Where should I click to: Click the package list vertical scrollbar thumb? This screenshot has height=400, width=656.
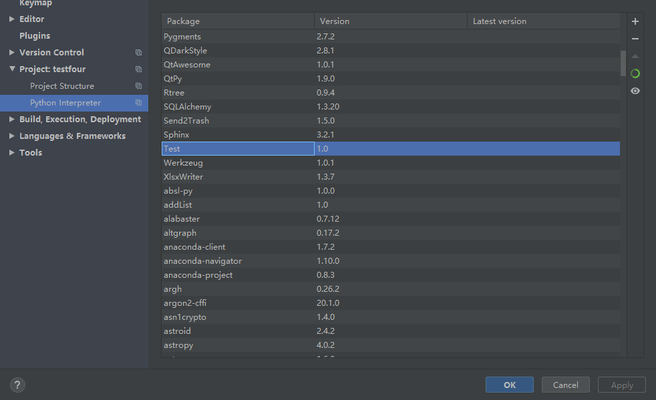coord(623,63)
